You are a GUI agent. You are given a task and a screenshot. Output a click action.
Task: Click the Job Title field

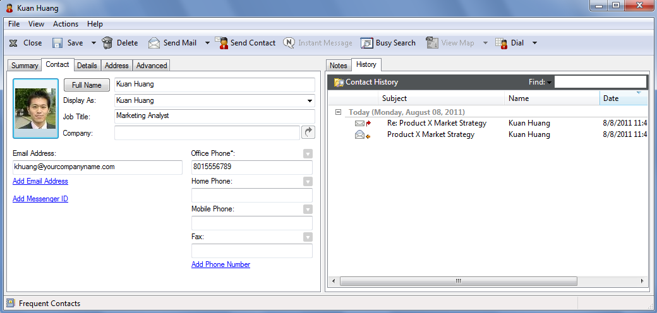pos(215,116)
